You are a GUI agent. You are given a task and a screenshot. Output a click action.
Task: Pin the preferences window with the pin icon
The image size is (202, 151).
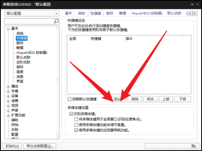coord(192,4)
